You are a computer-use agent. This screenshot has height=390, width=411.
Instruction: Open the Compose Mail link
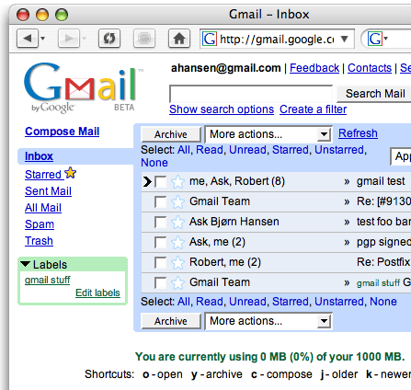pos(63,132)
